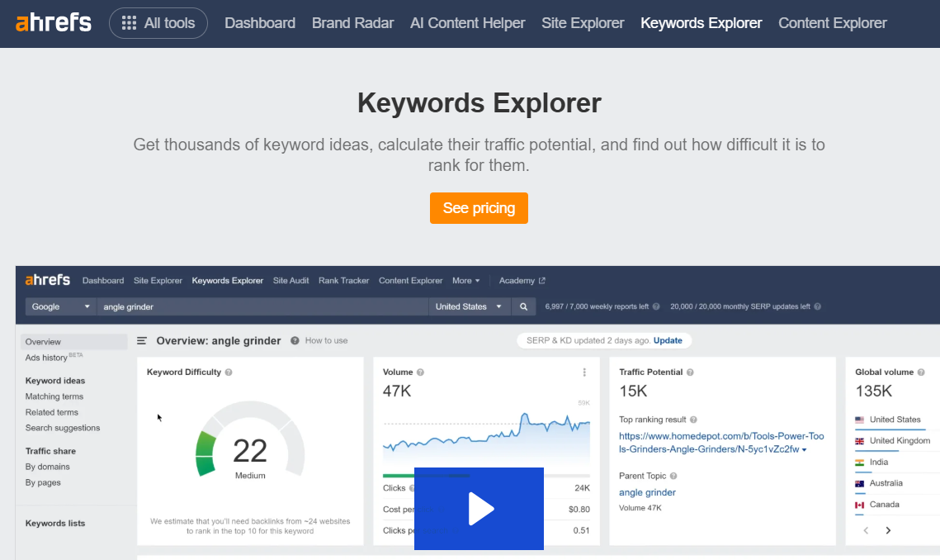Open the United States country dropdown
Screen dimensions: 940x560
click(469, 306)
